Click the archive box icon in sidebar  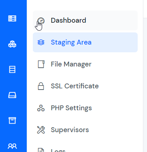pos(12,120)
